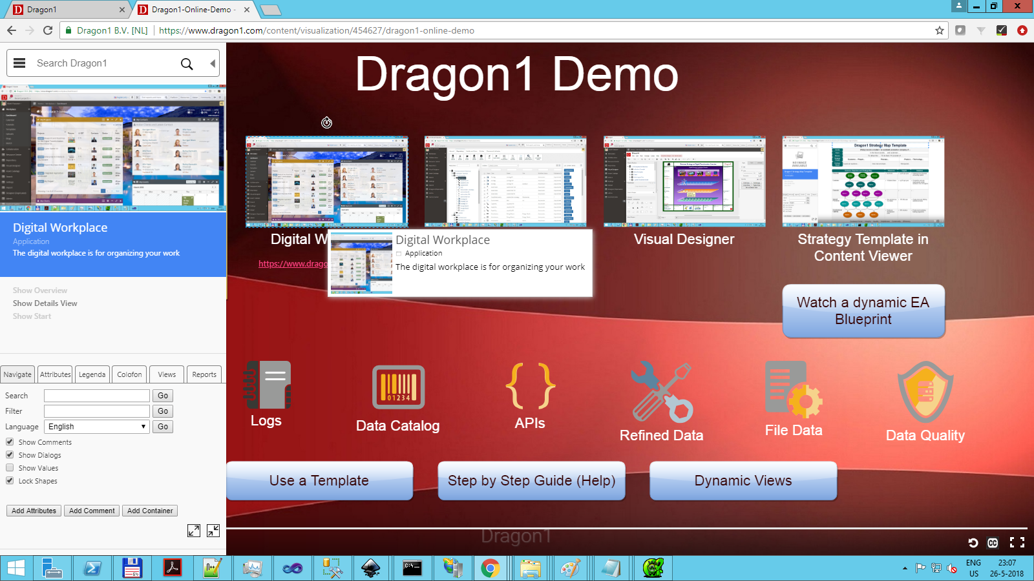Image resolution: width=1034 pixels, height=581 pixels.
Task: Click the shrink panel arrows icon
Action: point(213,531)
